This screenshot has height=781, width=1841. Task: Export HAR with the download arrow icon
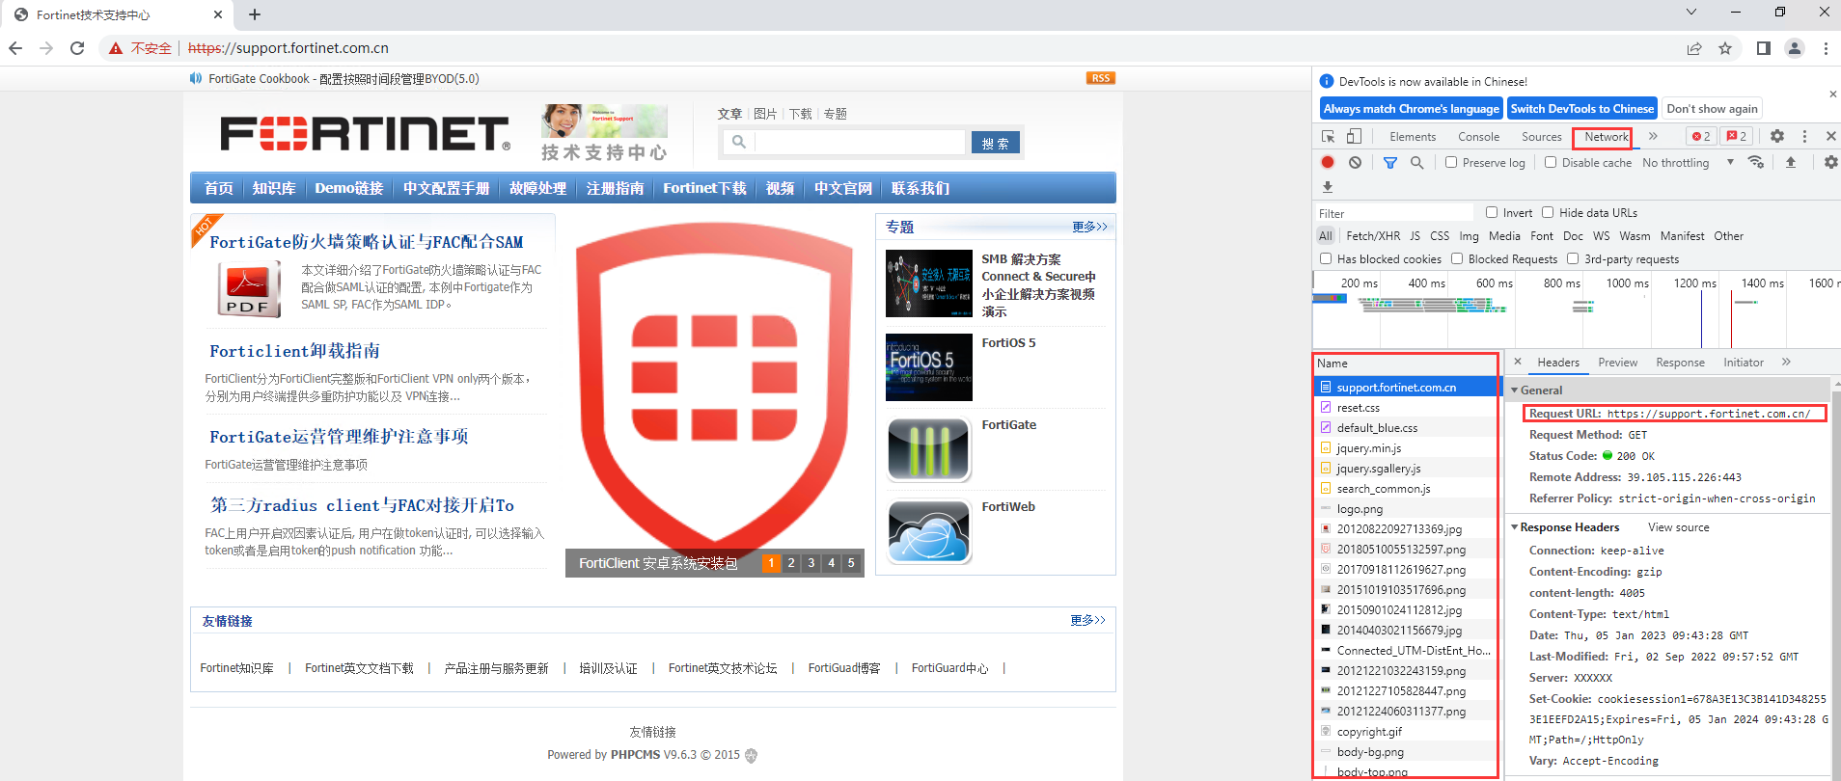click(x=1328, y=187)
